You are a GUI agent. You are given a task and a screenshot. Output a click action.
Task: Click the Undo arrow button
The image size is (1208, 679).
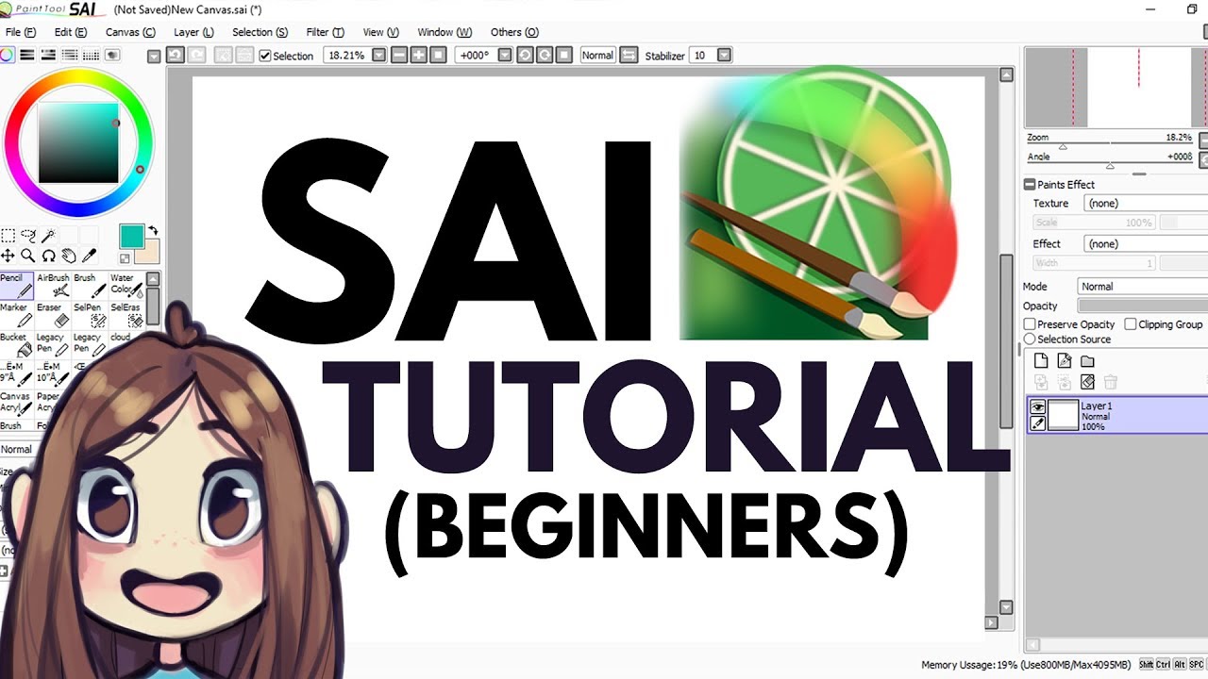coord(176,56)
